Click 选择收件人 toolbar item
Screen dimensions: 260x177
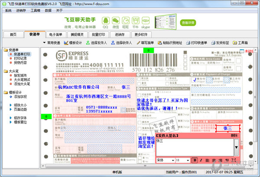(x=121, y=43)
